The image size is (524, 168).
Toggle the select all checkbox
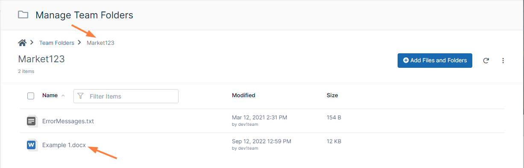coord(31,96)
